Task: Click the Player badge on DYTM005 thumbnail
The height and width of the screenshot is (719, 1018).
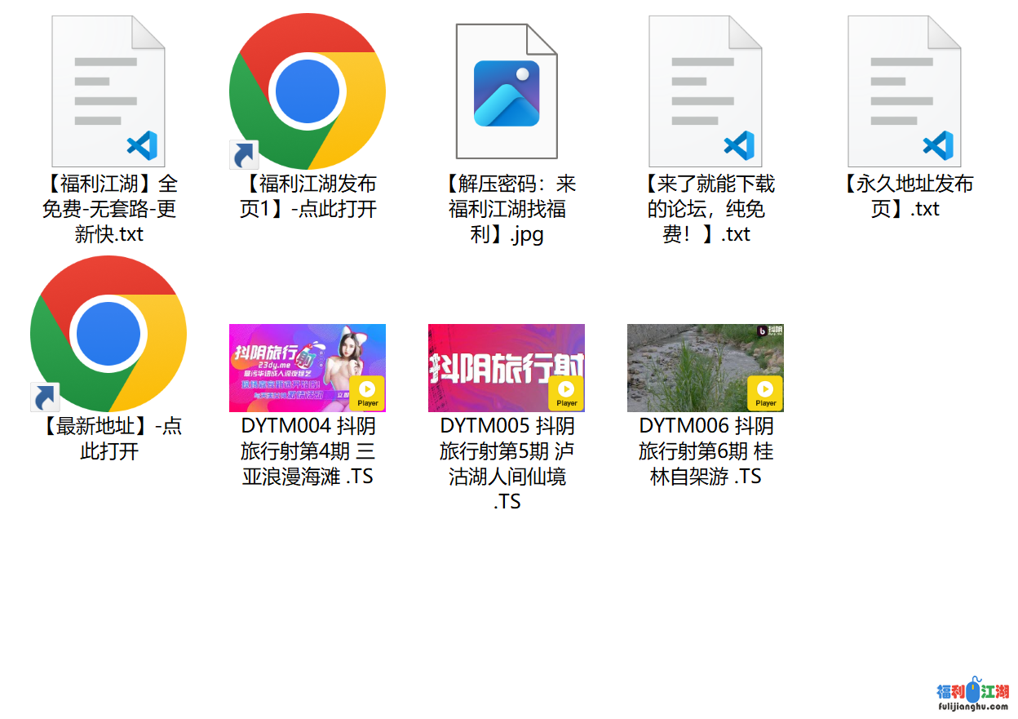Action: 567,393
